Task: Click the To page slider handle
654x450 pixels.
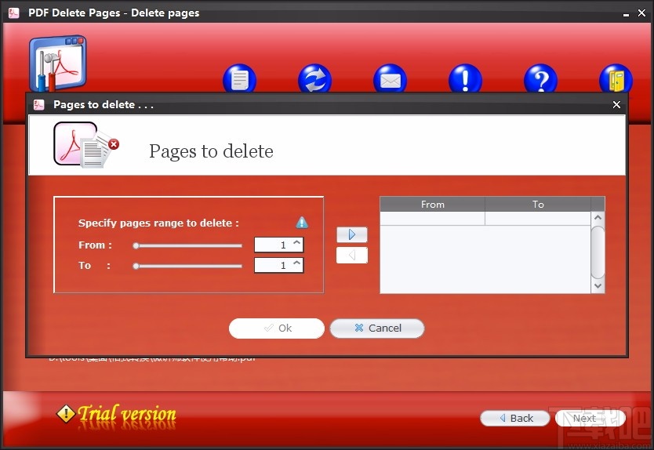Action: point(136,266)
